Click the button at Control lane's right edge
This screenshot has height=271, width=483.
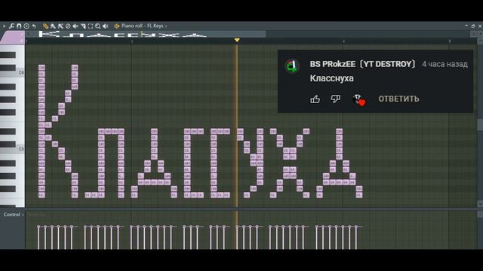(x=480, y=214)
